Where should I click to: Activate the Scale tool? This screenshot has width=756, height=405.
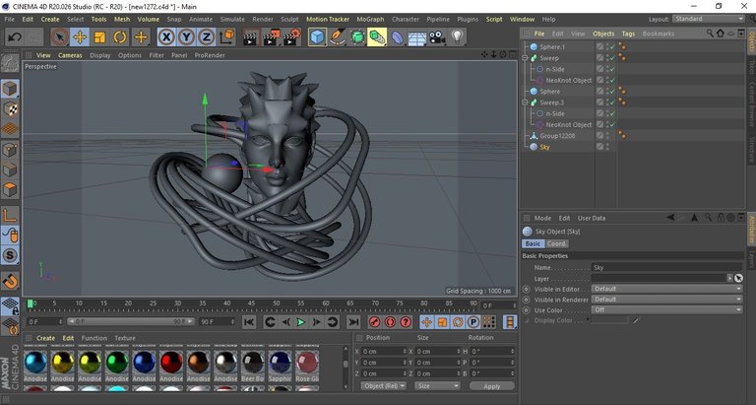click(x=99, y=37)
